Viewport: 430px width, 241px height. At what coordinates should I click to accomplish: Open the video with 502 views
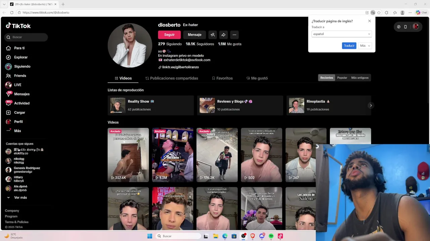pos(261,155)
